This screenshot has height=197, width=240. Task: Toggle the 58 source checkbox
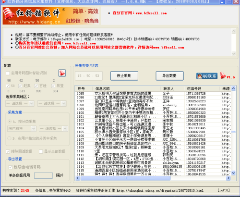pyautogui.click(x=8, y=86)
